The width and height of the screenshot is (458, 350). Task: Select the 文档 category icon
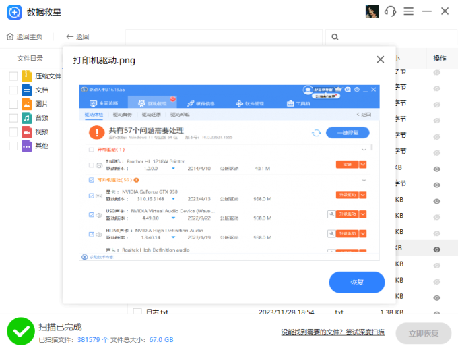(26, 90)
